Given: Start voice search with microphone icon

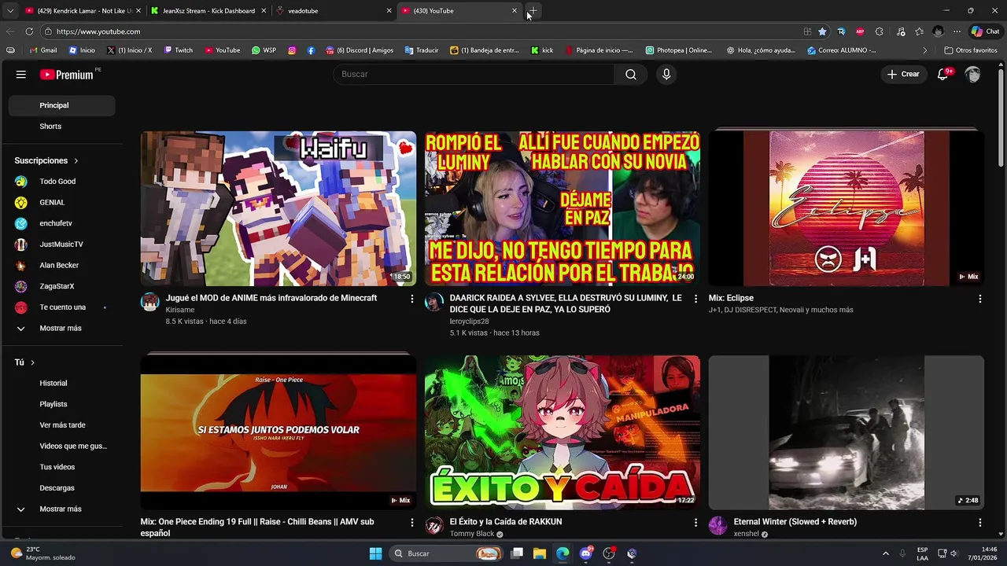Looking at the screenshot, I should (666, 74).
